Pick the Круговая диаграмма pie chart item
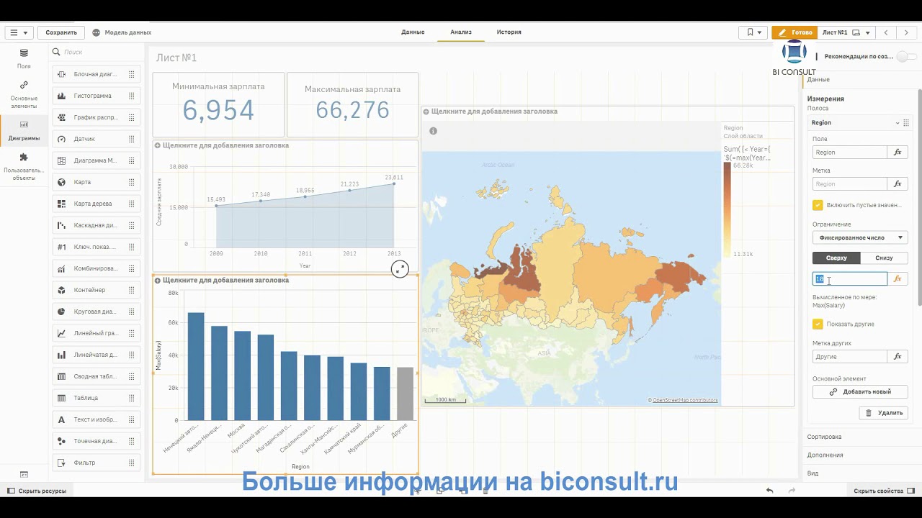 point(97,312)
